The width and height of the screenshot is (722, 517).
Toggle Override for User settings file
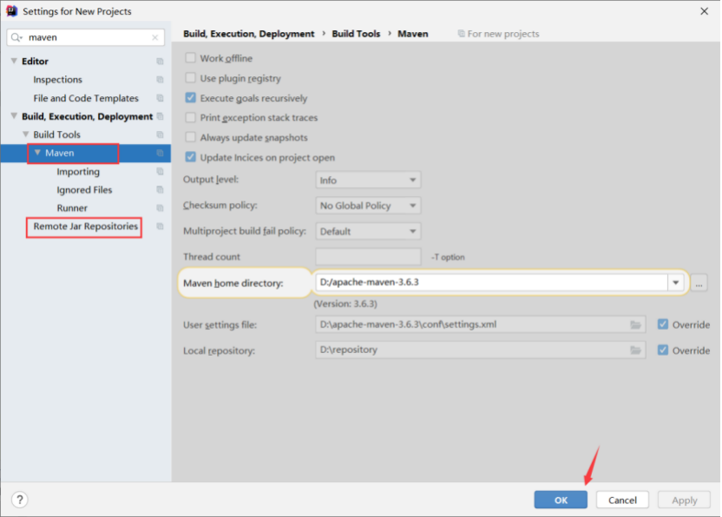coord(663,324)
